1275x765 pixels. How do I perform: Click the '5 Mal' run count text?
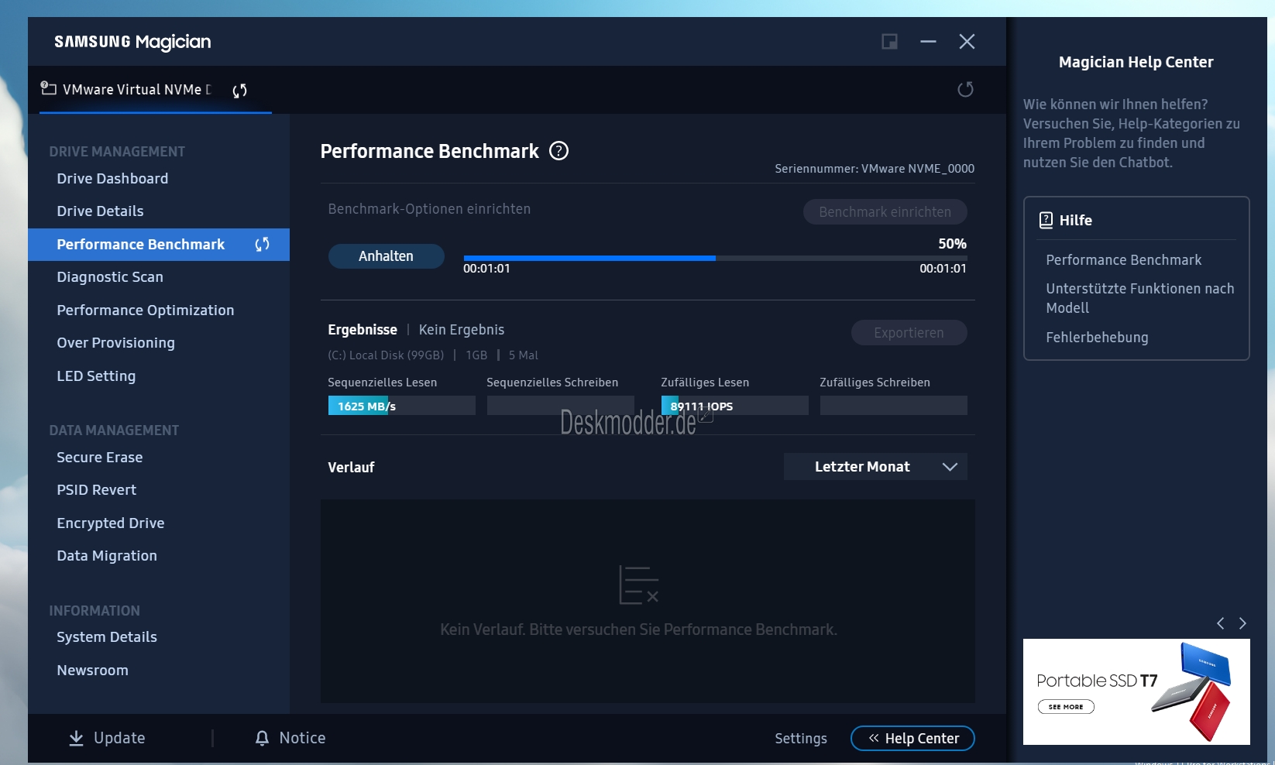(524, 355)
